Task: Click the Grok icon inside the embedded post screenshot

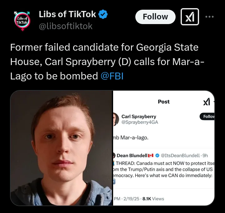Action: click(x=207, y=102)
